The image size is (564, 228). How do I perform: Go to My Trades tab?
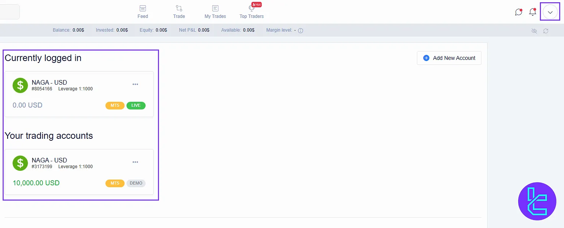tap(215, 12)
